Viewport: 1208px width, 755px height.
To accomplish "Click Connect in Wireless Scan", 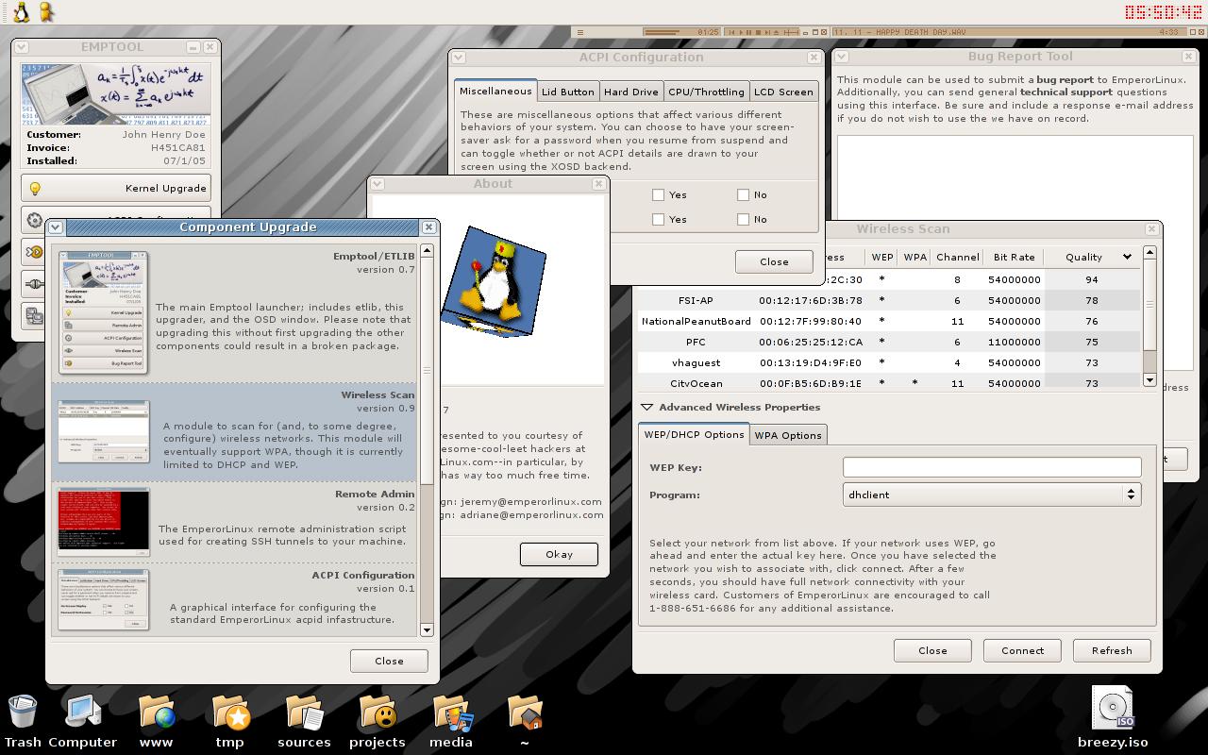I will [x=1023, y=650].
